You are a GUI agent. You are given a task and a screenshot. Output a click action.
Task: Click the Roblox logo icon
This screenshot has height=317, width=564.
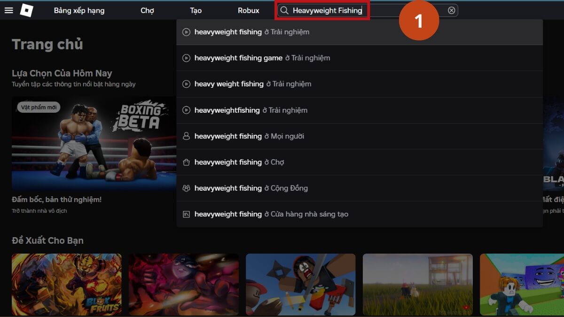point(26,10)
